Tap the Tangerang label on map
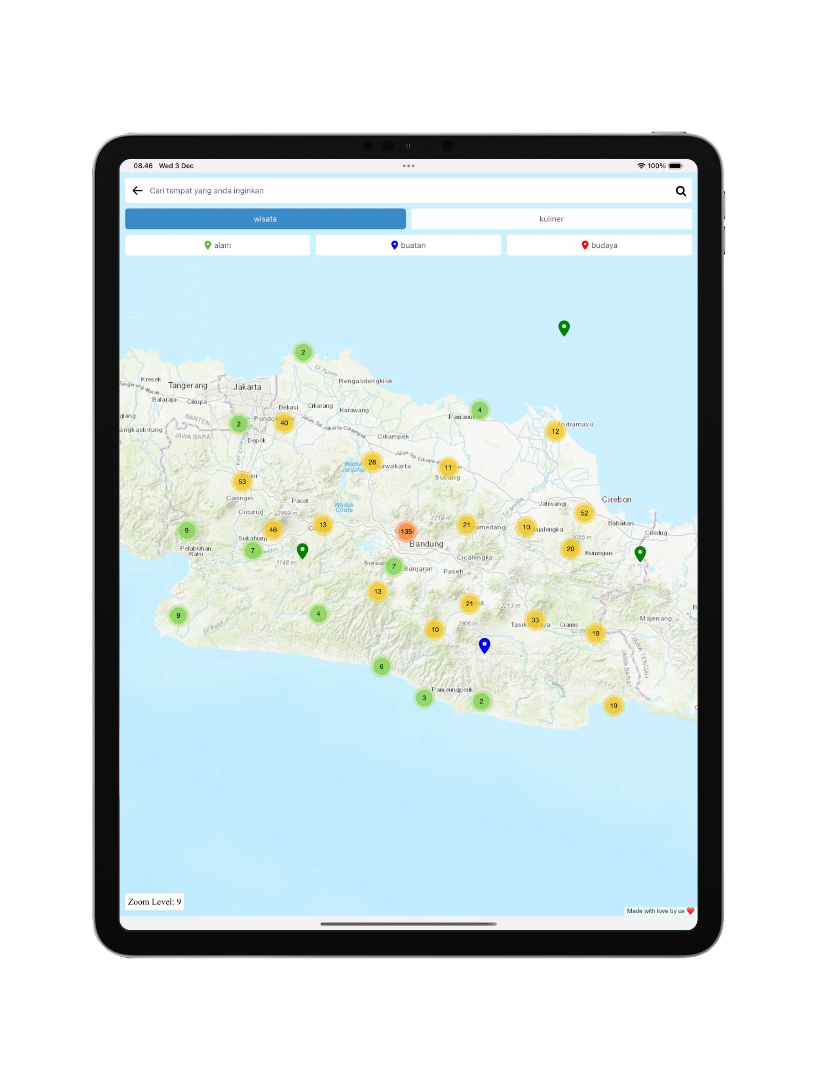817x1089 pixels. (x=188, y=385)
